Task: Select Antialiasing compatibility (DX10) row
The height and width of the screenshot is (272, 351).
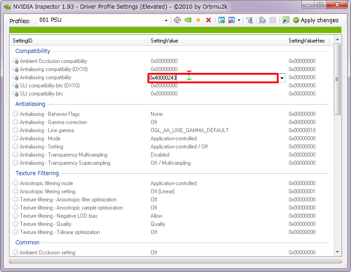Action: coord(170,69)
